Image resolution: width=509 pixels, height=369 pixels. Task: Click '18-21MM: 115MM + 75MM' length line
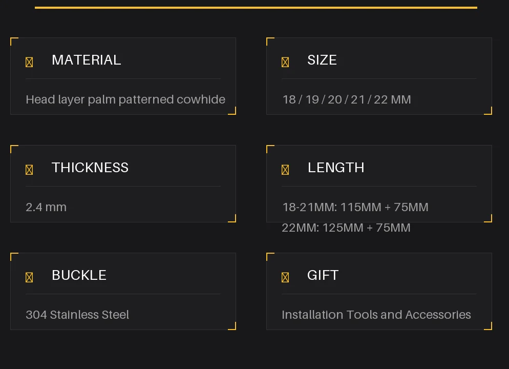click(x=355, y=207)
